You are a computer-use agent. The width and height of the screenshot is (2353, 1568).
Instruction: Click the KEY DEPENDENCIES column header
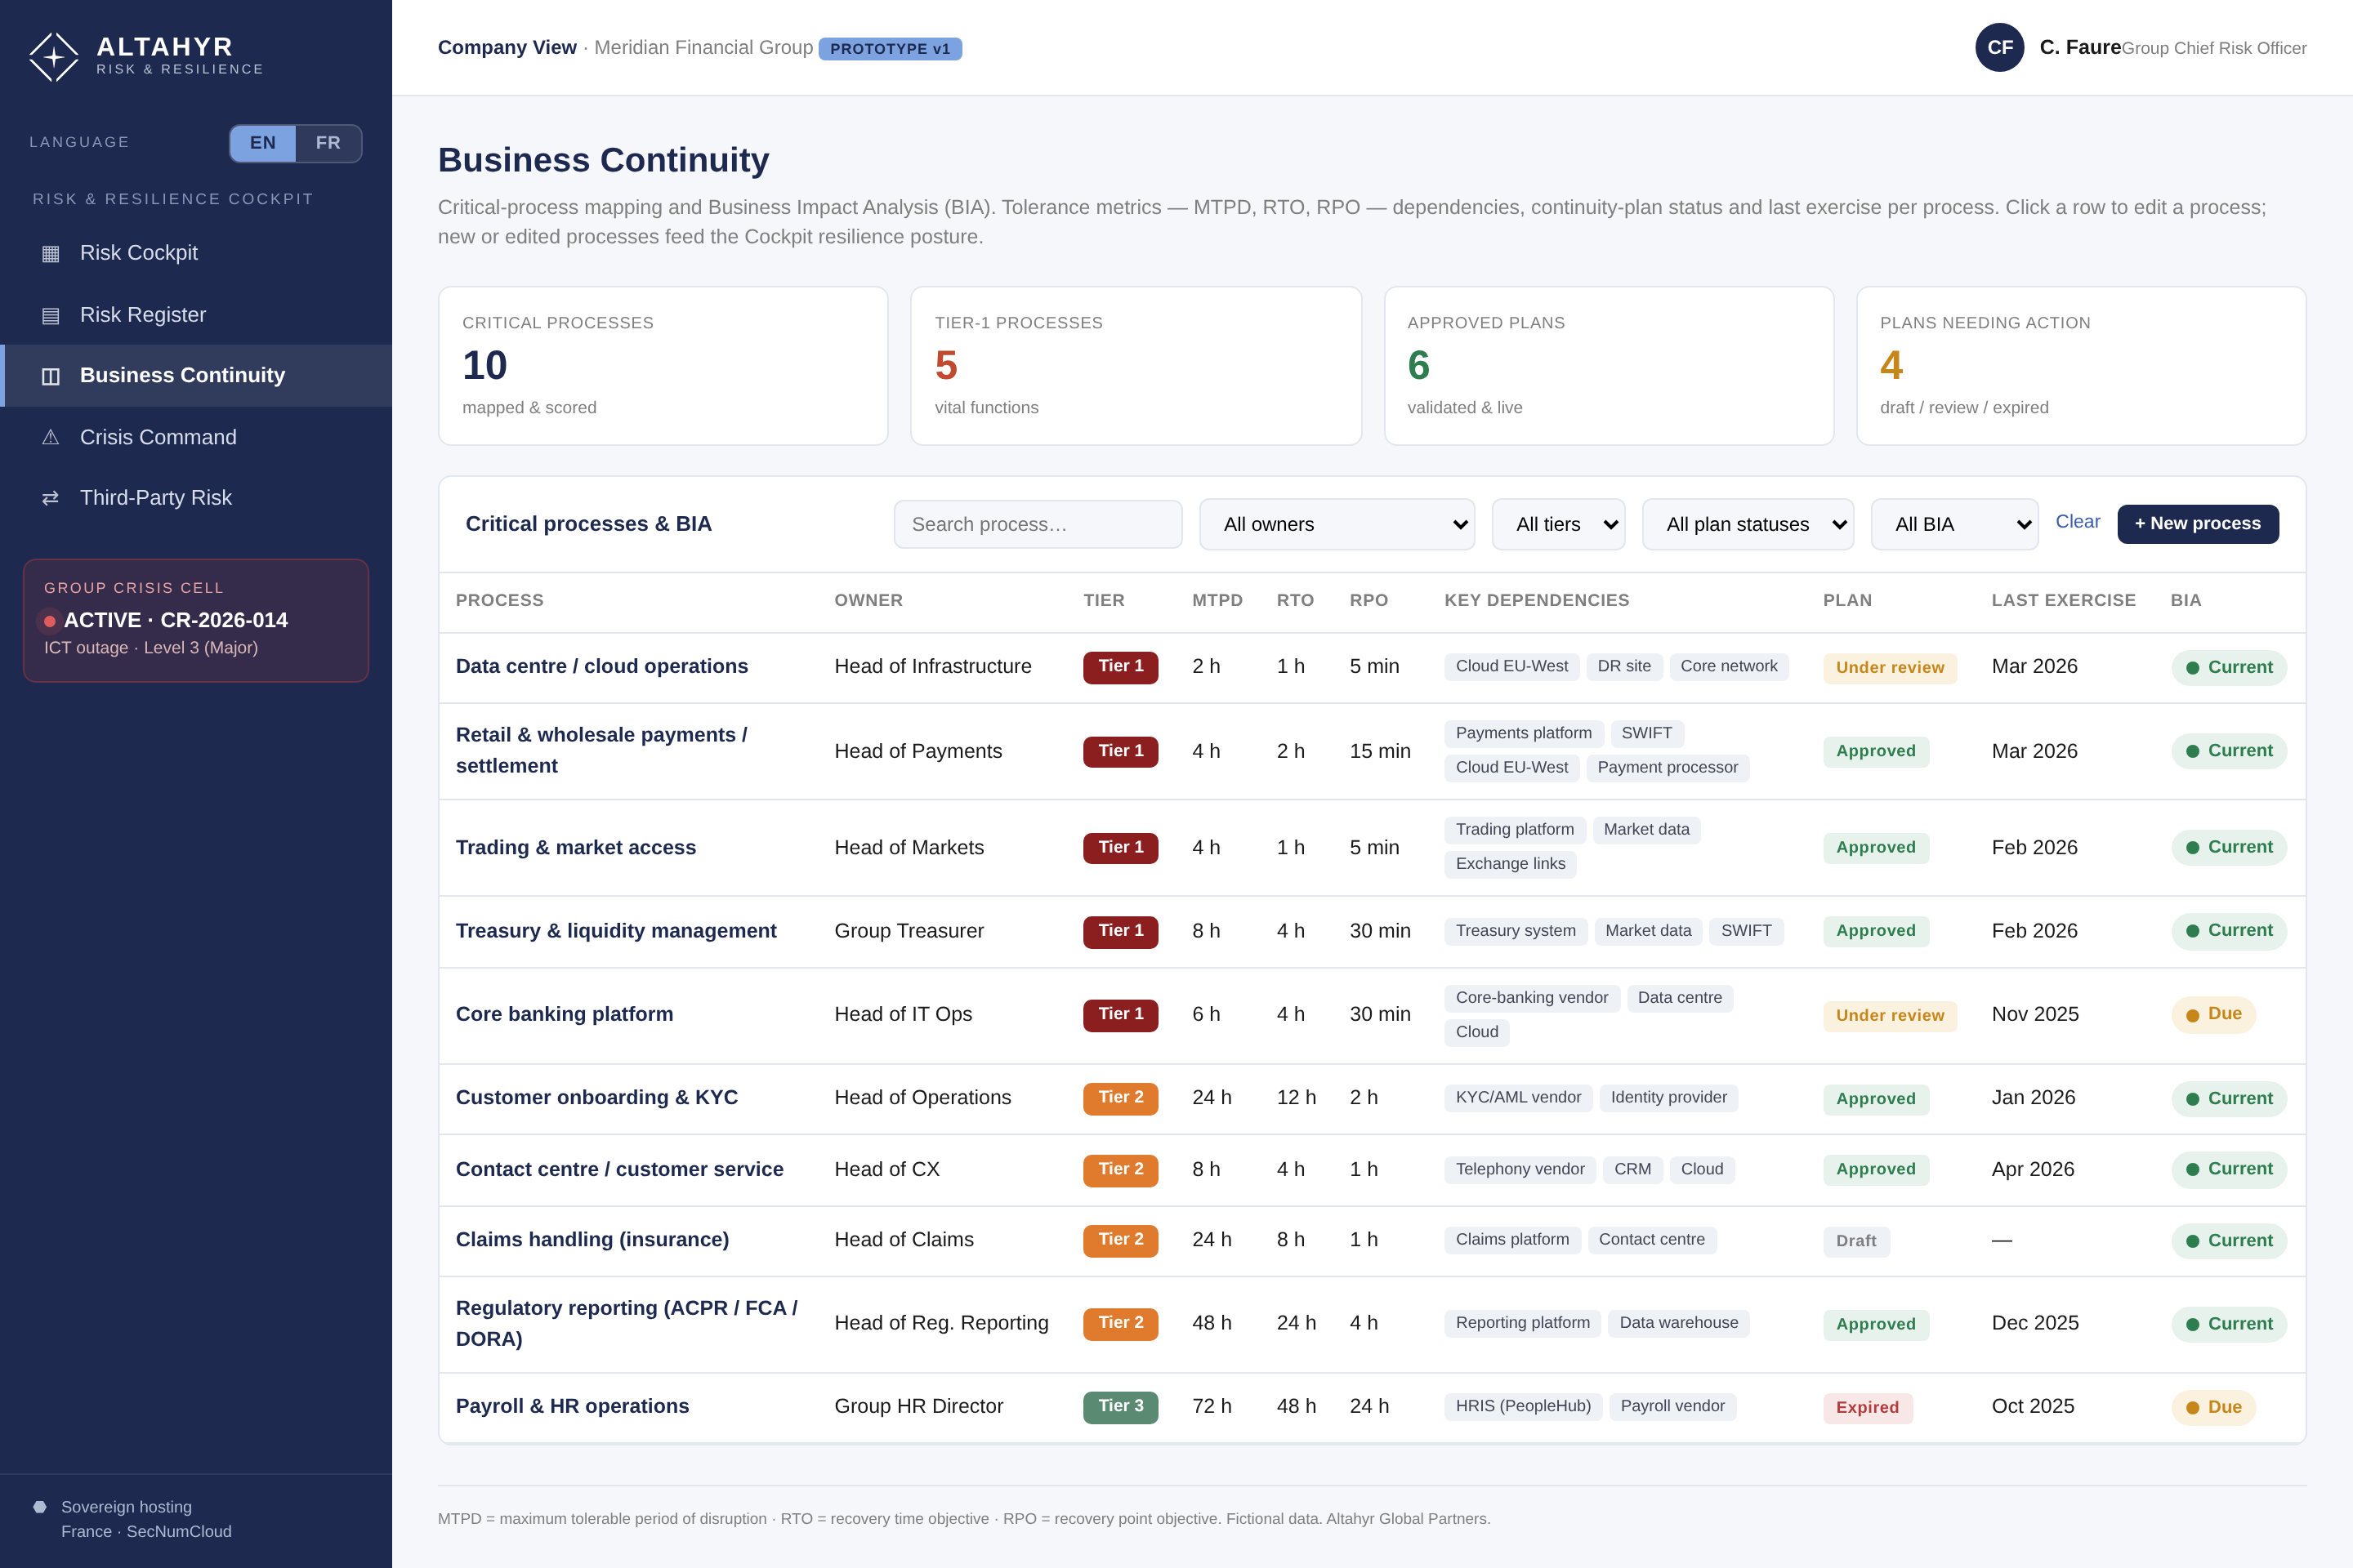(1536, 601)
